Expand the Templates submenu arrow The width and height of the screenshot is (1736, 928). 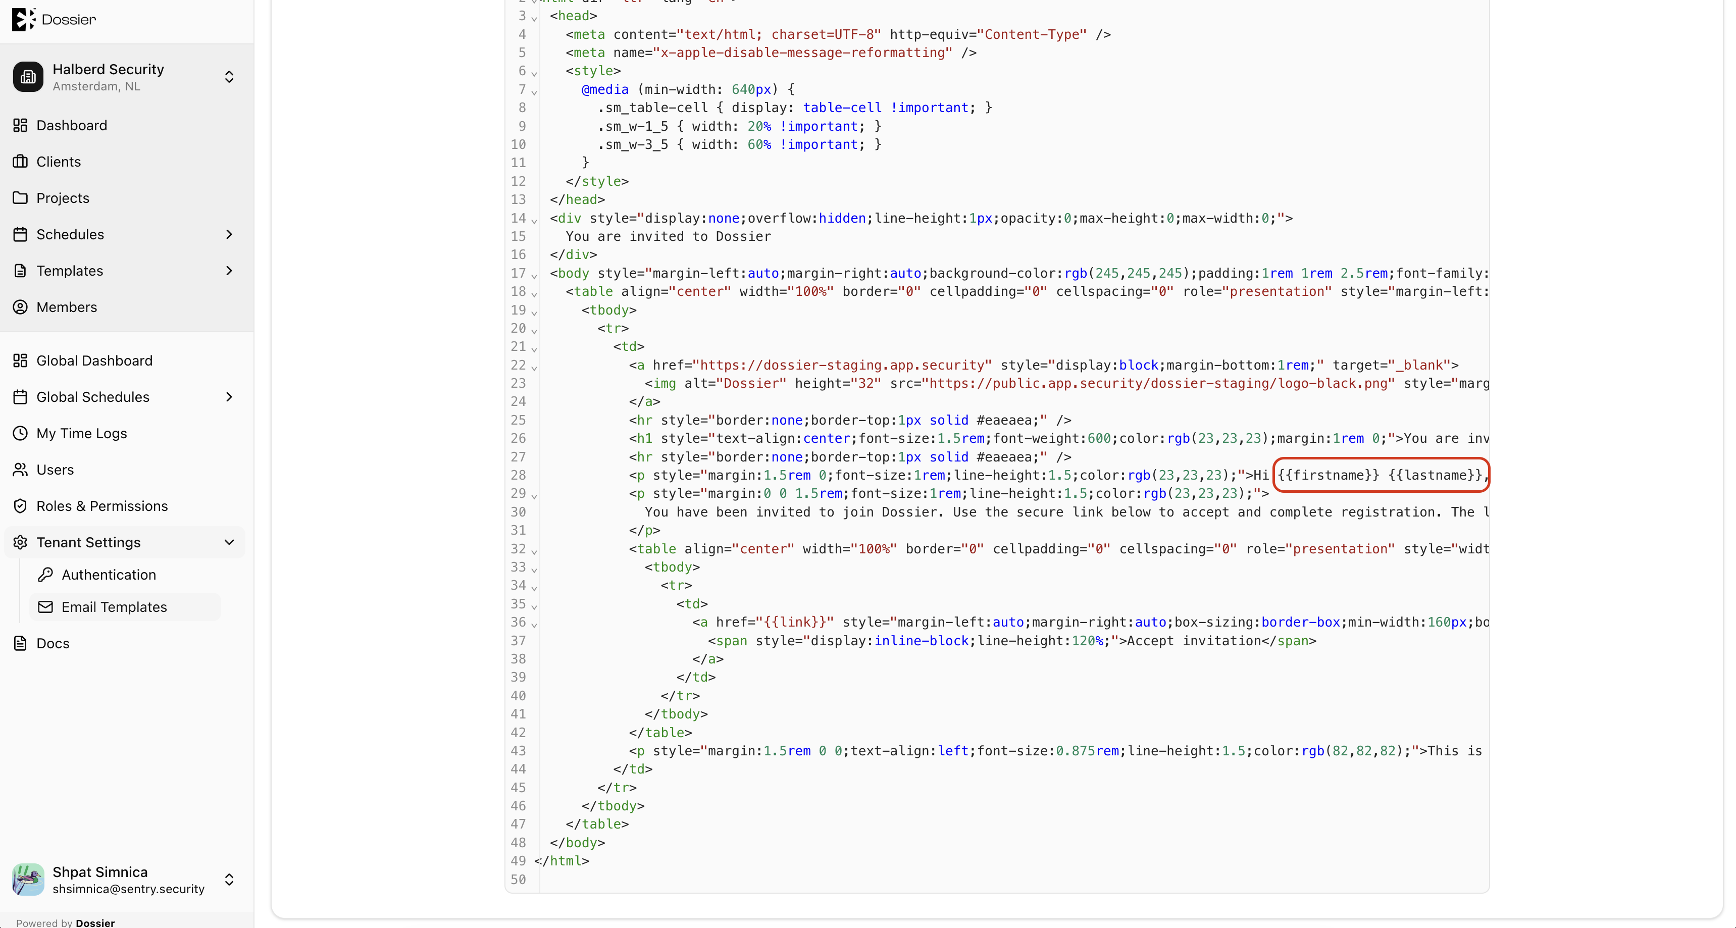tap(229, 271)
